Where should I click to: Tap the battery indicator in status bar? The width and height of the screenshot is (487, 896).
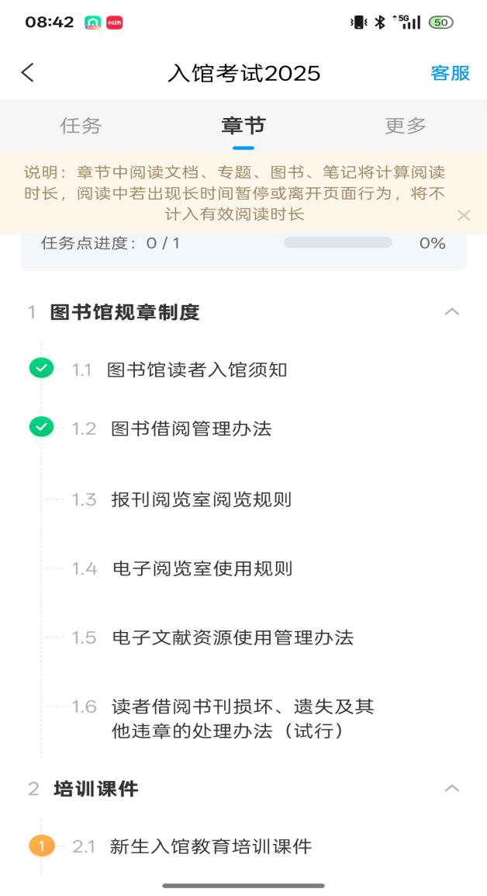[441, 23]
